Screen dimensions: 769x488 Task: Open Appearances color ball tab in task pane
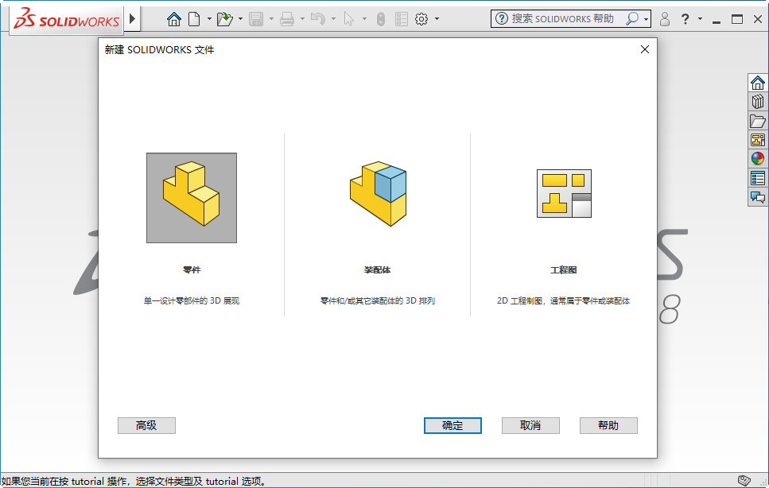pos(758,159)
